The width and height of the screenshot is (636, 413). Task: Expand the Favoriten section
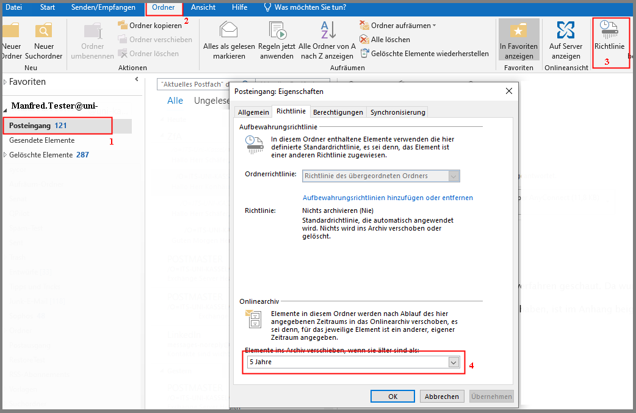(5, 82)
